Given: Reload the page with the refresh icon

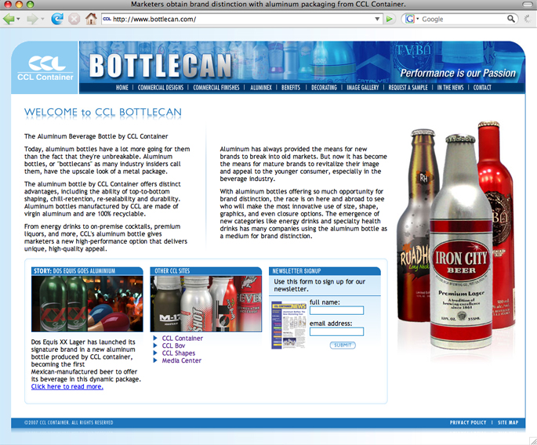Looking at the screenshot, I should pyautogui.click(x=57, y=19).
